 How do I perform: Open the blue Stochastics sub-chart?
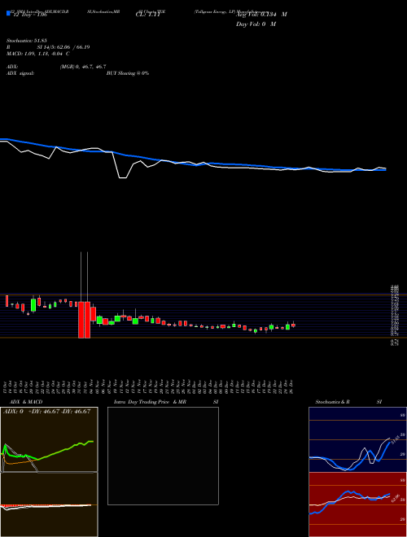(357, 439)
